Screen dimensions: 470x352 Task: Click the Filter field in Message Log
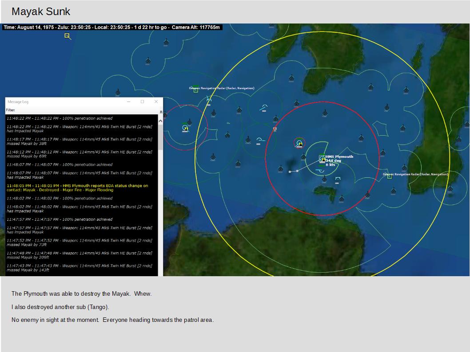(87, 110)
